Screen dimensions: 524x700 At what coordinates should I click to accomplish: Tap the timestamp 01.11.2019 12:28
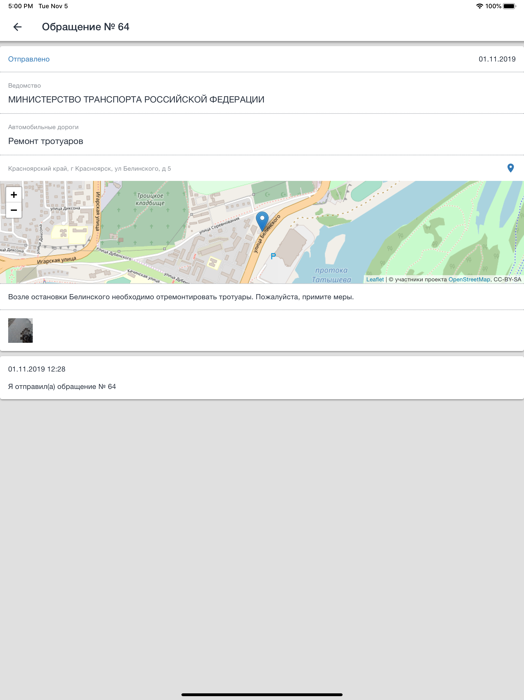[37, 369]
